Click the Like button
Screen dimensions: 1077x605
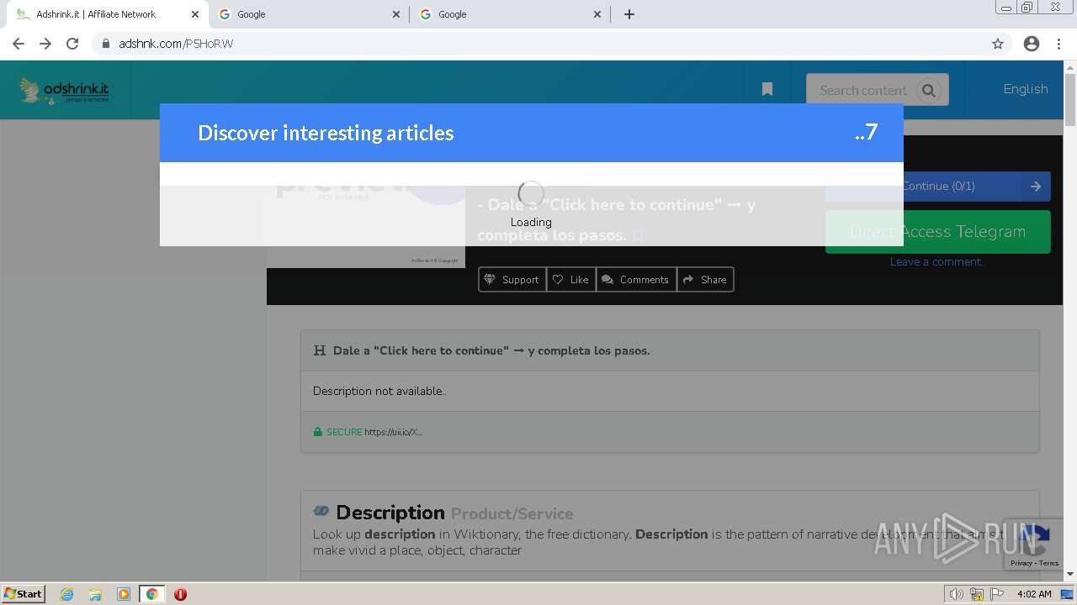571,280
